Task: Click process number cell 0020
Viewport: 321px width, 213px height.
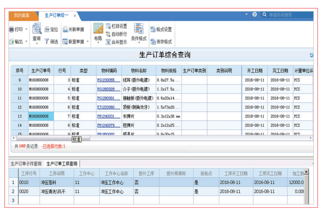Action: [29, 191]
